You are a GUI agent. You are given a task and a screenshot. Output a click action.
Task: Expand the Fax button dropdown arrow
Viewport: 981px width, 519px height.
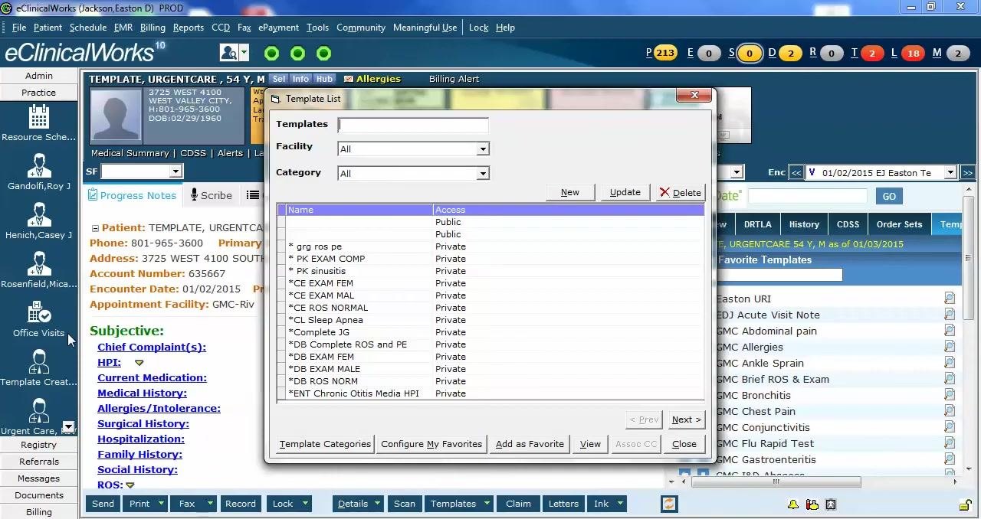[x=208, y=504]
